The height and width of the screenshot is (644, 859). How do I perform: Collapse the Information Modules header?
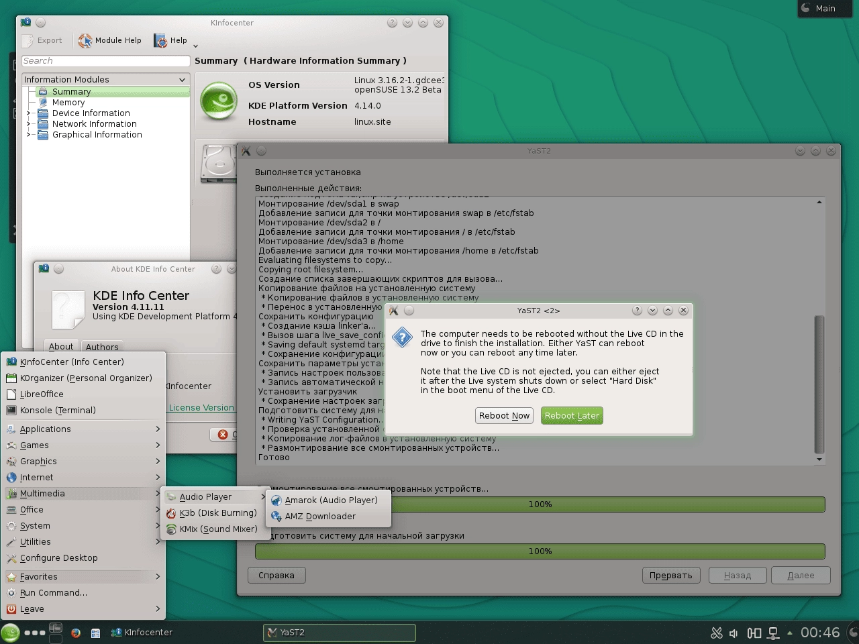[x=105, y=79]
